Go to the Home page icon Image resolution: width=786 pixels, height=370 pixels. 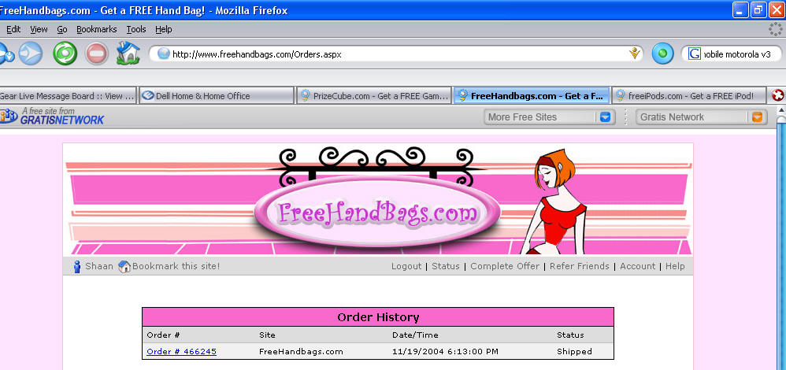pos(128,54)
